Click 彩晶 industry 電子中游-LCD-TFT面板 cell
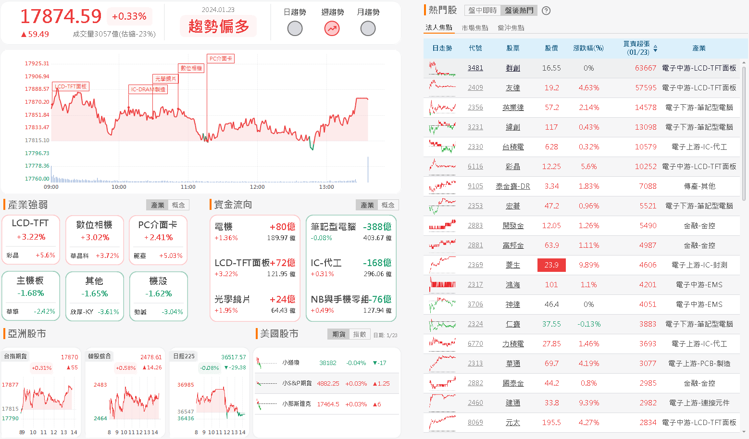Viewport: 749px width, 439px height. pyautogui.click(x=699, y=167)
